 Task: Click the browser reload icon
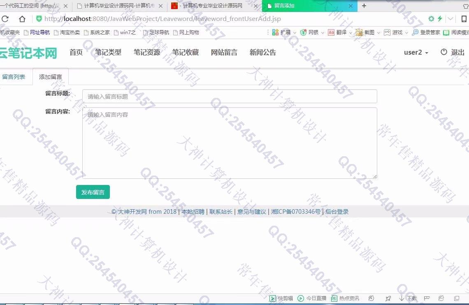pos(5,19)
